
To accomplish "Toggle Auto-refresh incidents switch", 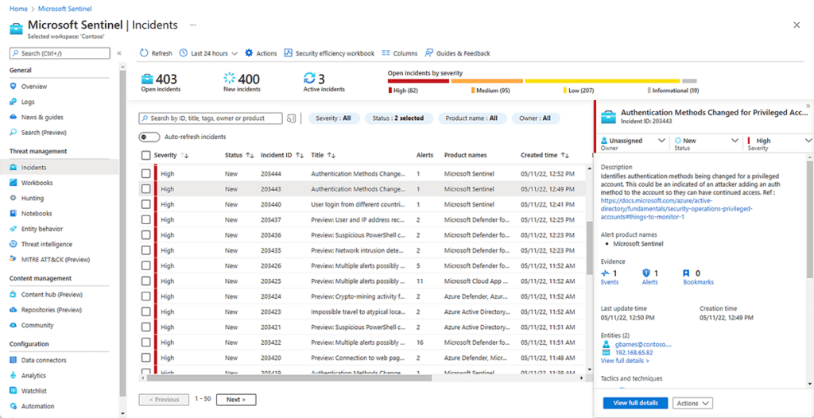I will (x=149, y=137).
